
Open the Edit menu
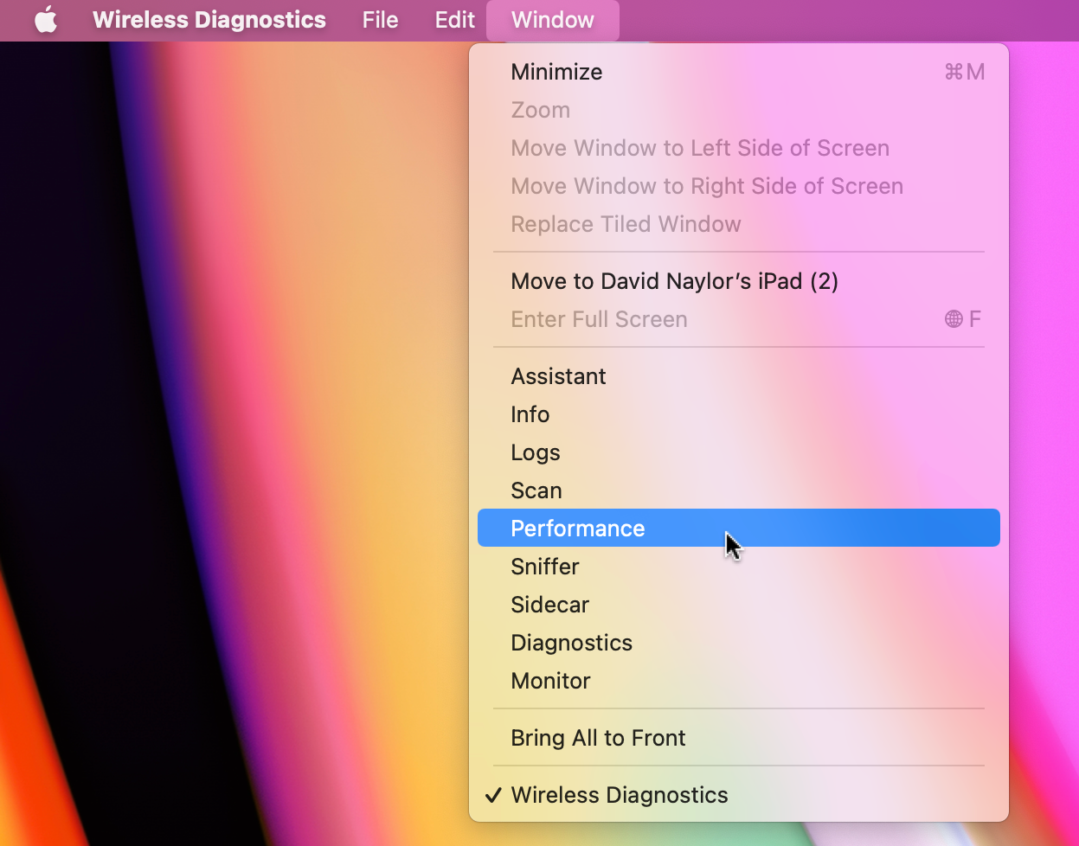[455, 20]
